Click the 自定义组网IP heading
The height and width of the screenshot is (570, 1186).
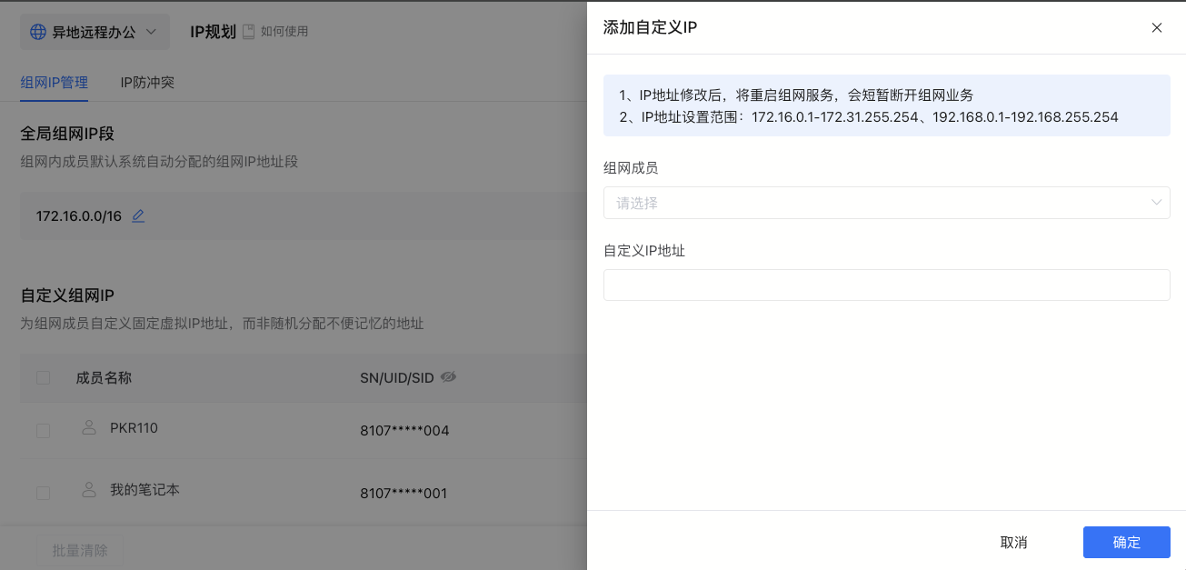pyautogui.click(x=67, y=295)
